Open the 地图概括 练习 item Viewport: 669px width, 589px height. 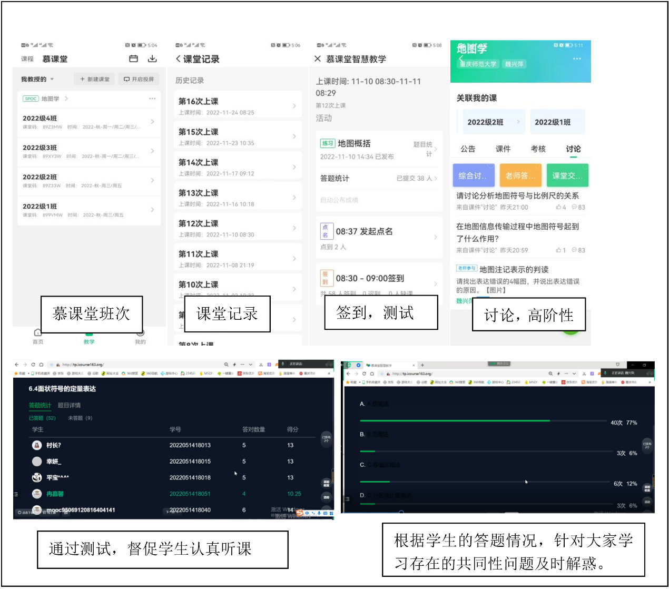point(379,149)
